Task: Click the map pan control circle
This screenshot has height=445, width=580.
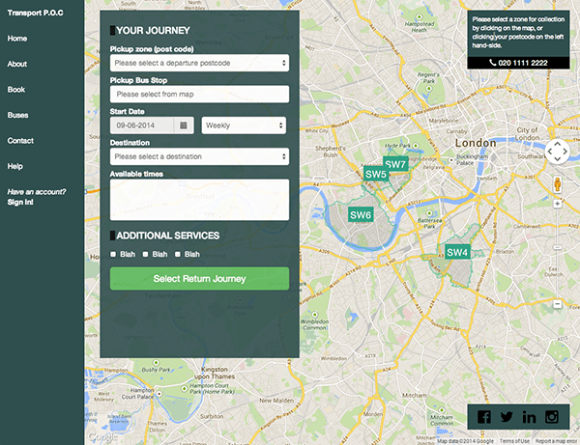Action: pyautogui.click(x=558, y=152)
